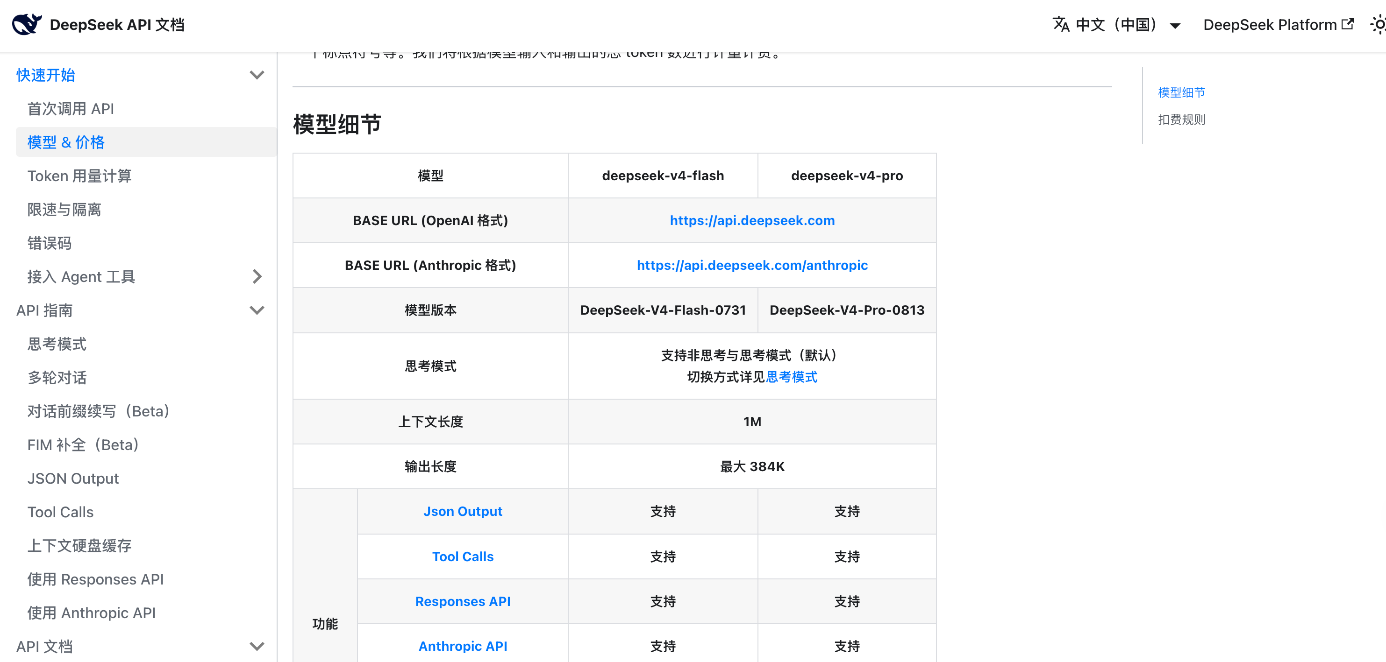Click the DeepSeek-V4-Pro-0813 cell
1386x662 pixels.
point(847,310)
